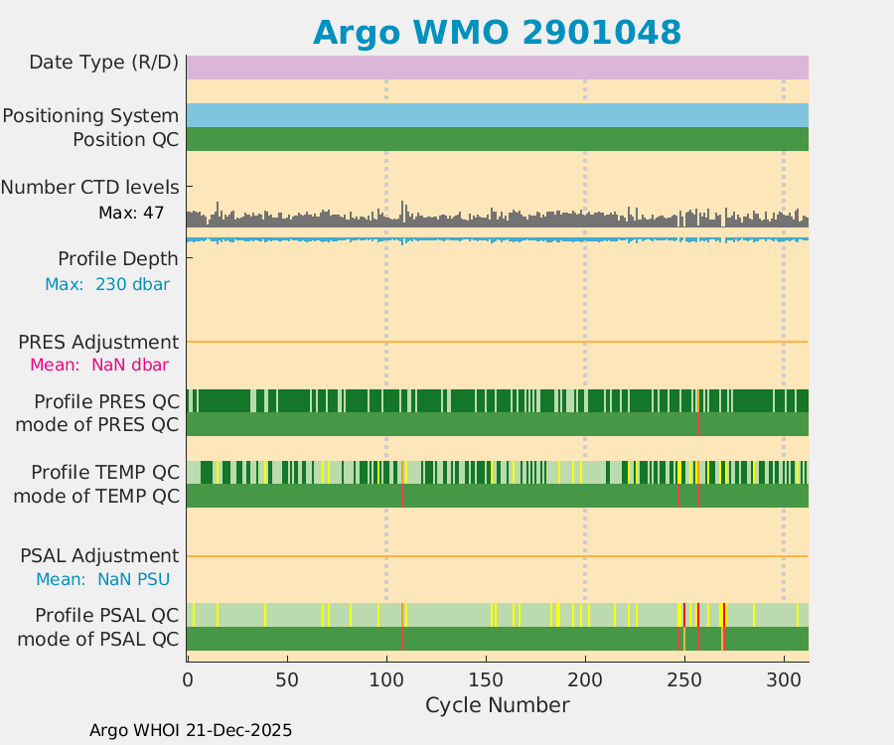Select the Mean: NaN PSU text

(x=102, y=579)
